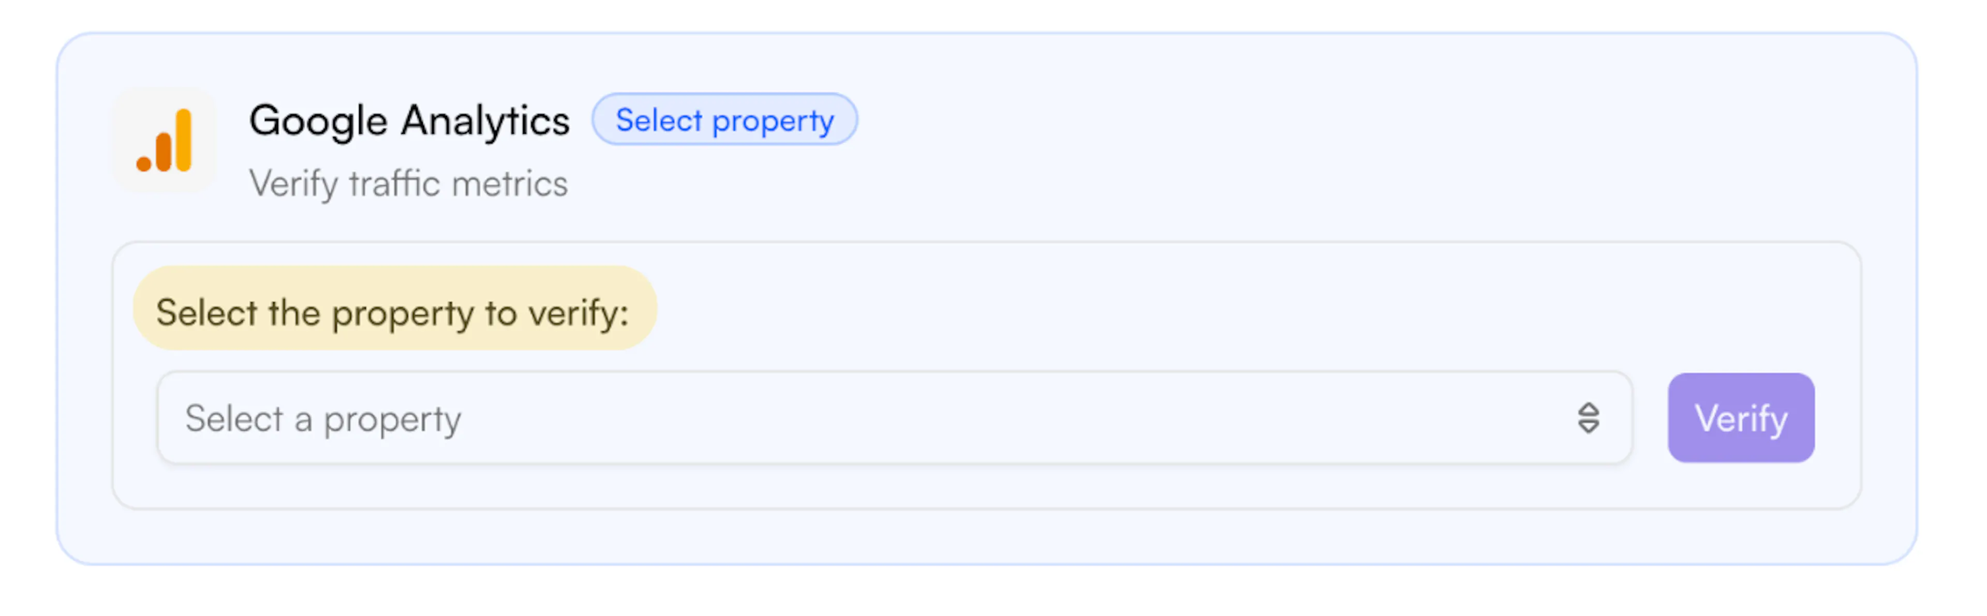Image resolution: width=1987 pixels, height=616 pixels.
Task: Click the word "Select" in the yellow label
Action: [x=206, y=313]
